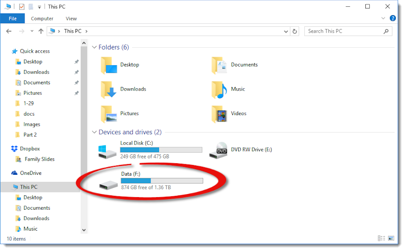402x248 pixels.
Task: Open the help question mark icon
Action: (x=392, y=18)
